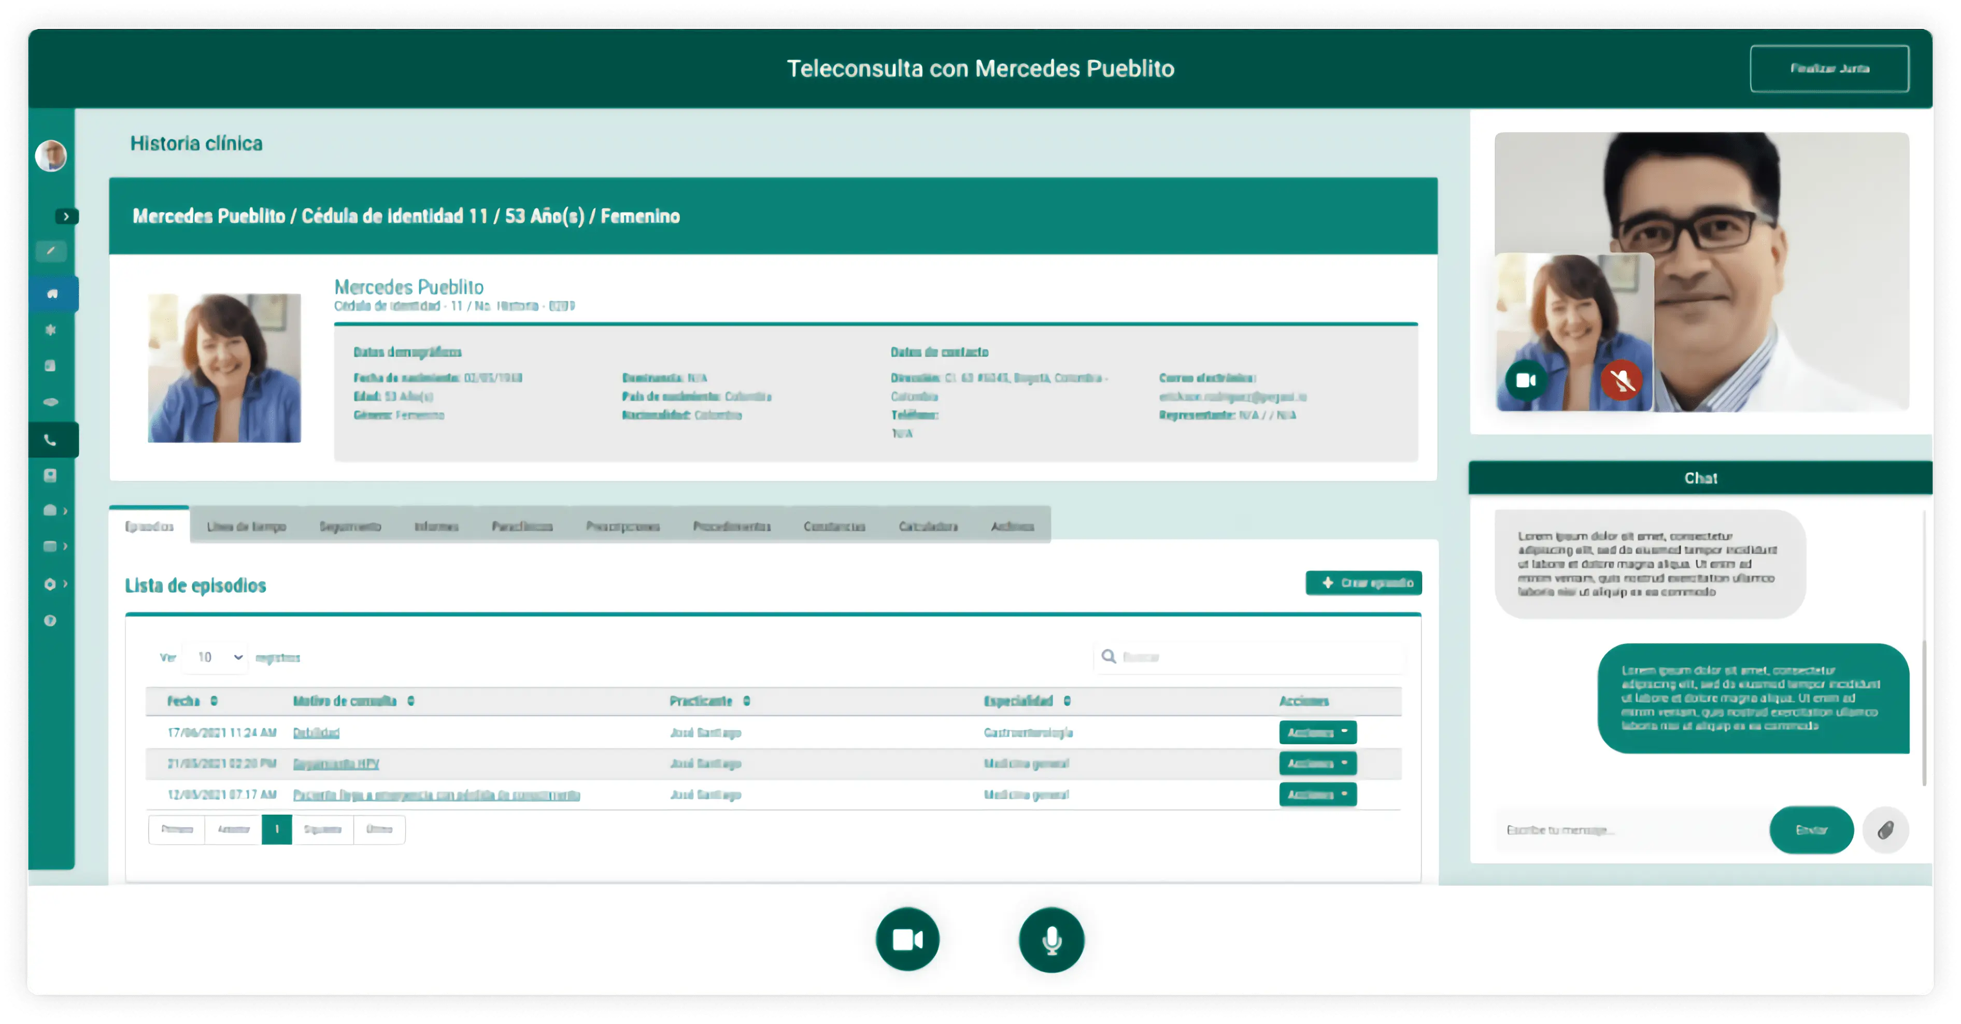Click the search magnifier icon in the episodes list

coord(1109,656)
